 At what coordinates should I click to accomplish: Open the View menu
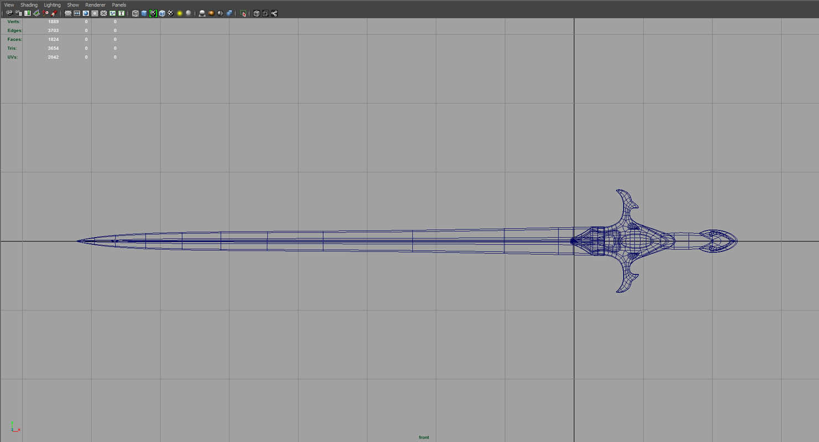click(9, 5)
